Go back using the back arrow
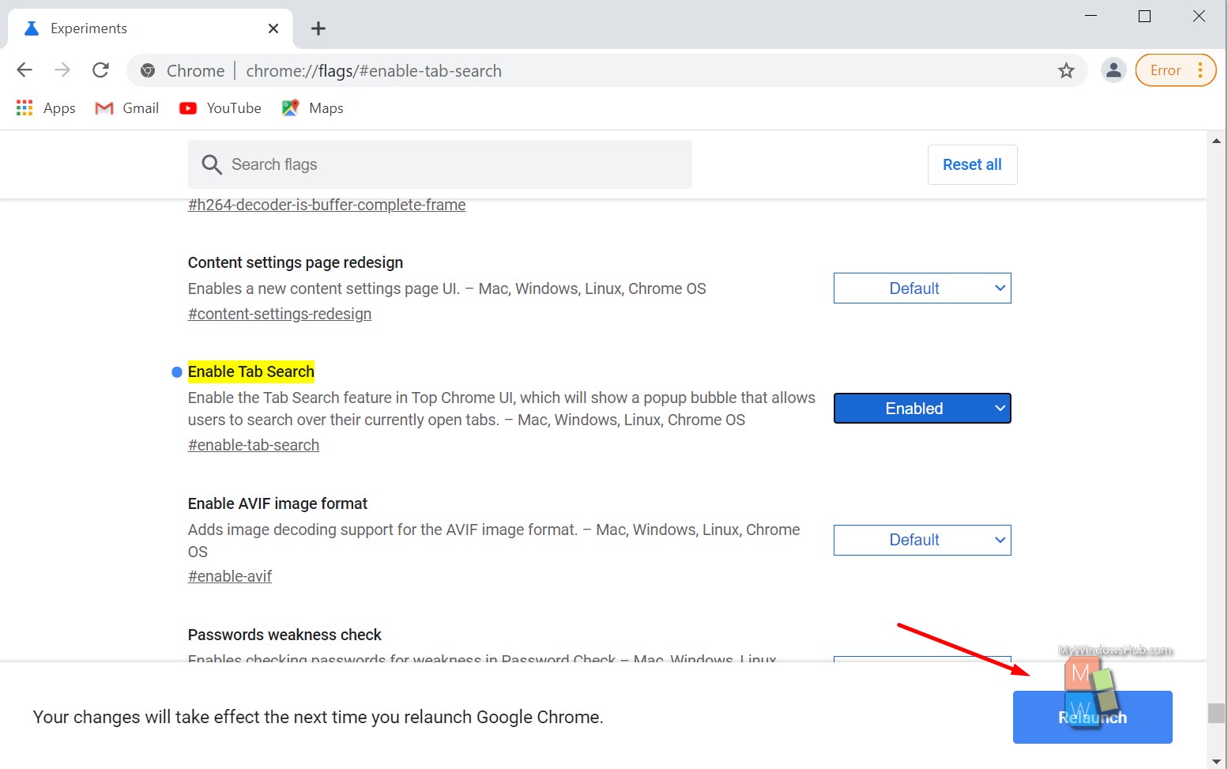This screenshot has width=1228, height=769. point(24,70)
